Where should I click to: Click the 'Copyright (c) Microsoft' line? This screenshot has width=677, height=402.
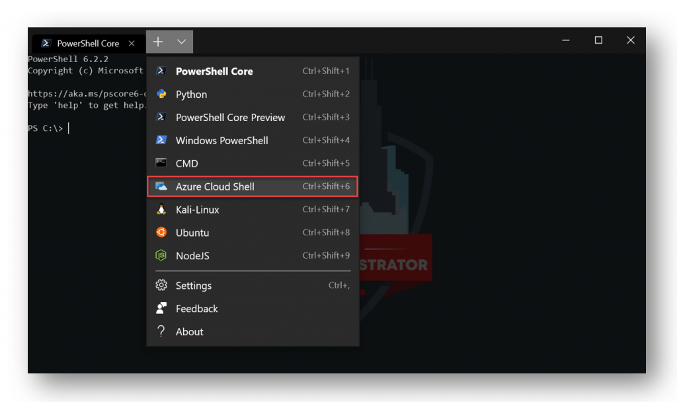click(85, 70)
